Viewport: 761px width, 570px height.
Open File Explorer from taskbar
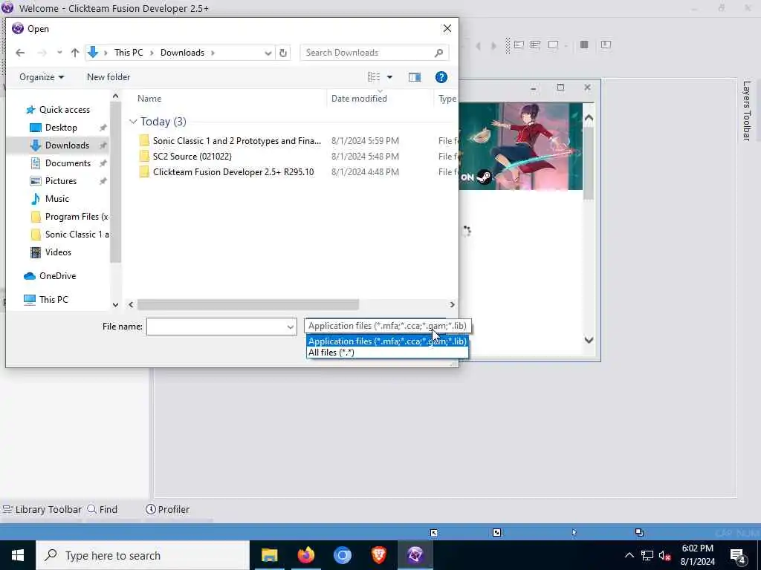coord(269,555)
